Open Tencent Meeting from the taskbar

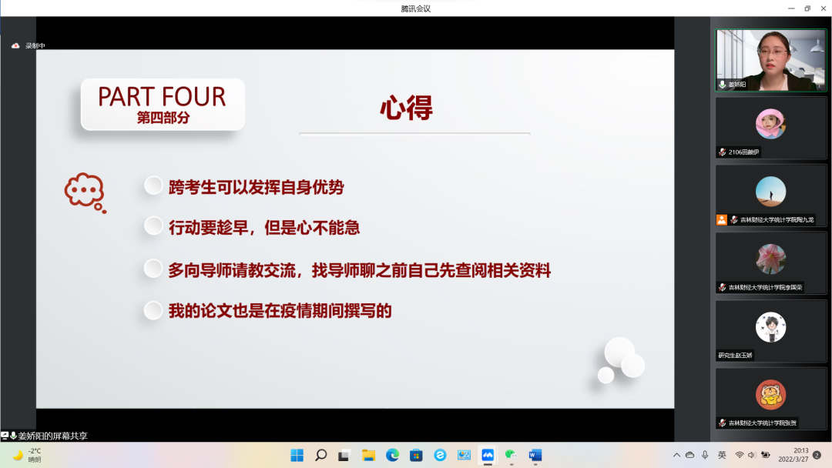[x=488, y=455]
